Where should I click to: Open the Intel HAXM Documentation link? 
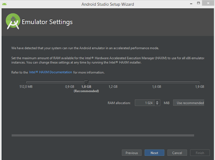point(50,72)
